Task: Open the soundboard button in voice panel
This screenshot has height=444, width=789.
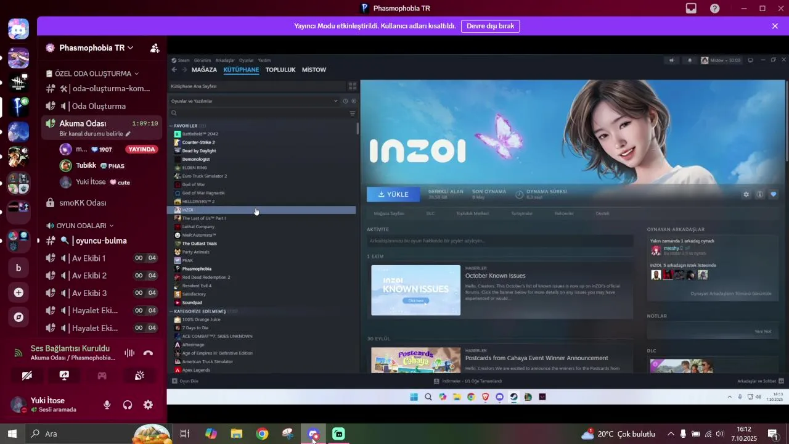Action: pos(140,375)
